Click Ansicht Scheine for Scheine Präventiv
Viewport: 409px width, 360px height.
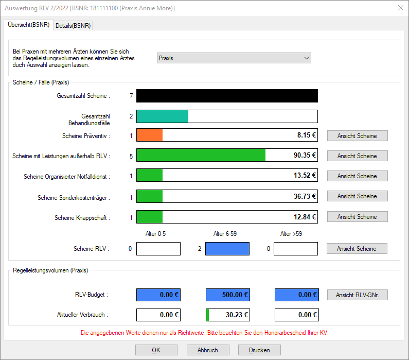(357, 136)
